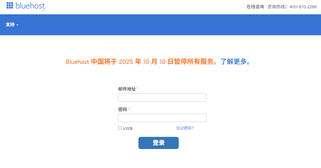The height and width of the screenshot is (168, 321).
Task: Select the 邮件地址 input field
Action: click(162, 97)
